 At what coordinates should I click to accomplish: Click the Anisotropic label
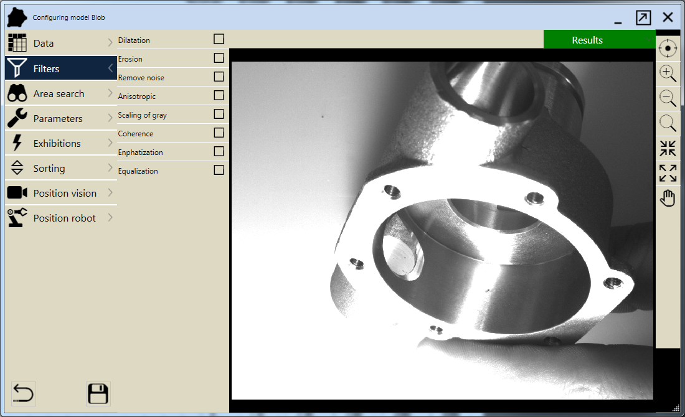[x=136, y=96]
